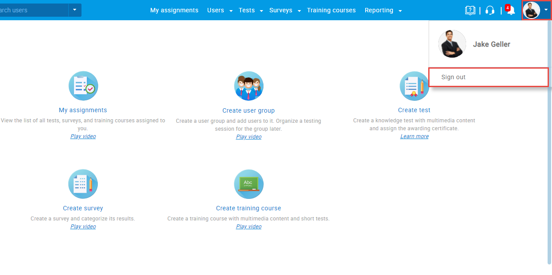Click the My assignments clipboard icon
The height and width of the screenshot is (275, 552).
click(83, 86)
